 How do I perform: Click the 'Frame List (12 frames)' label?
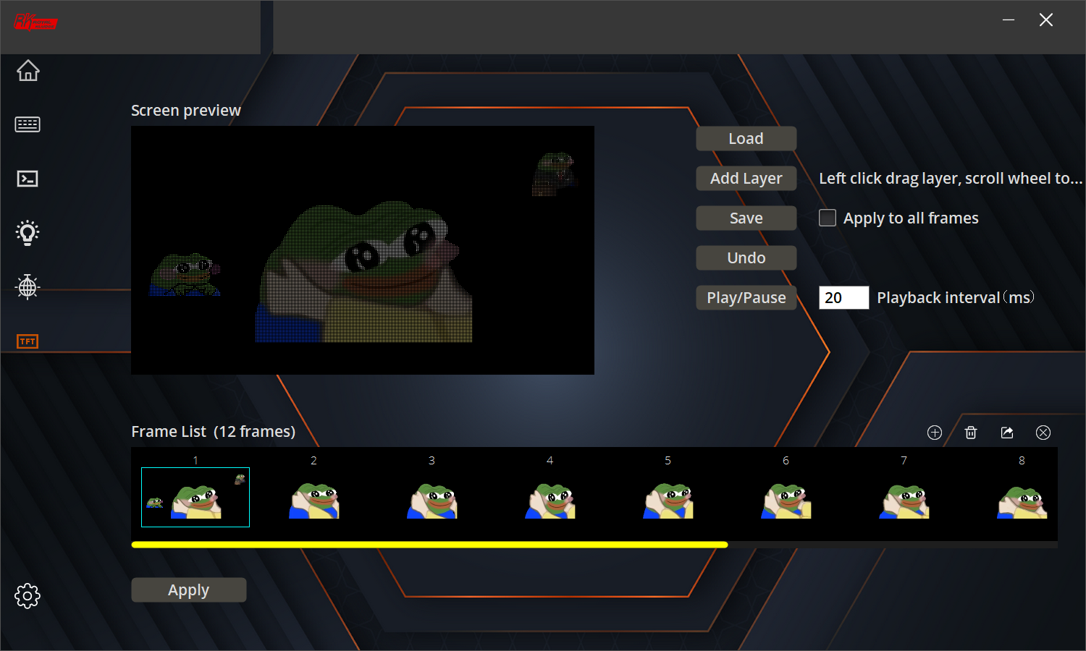tap(214, 432)
